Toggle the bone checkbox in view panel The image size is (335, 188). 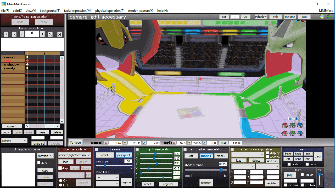[x=307, y=164]
